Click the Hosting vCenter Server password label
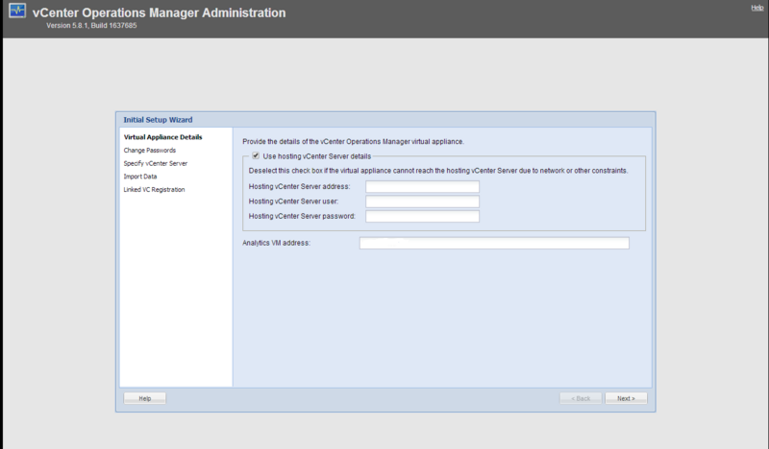 [302, 217]
